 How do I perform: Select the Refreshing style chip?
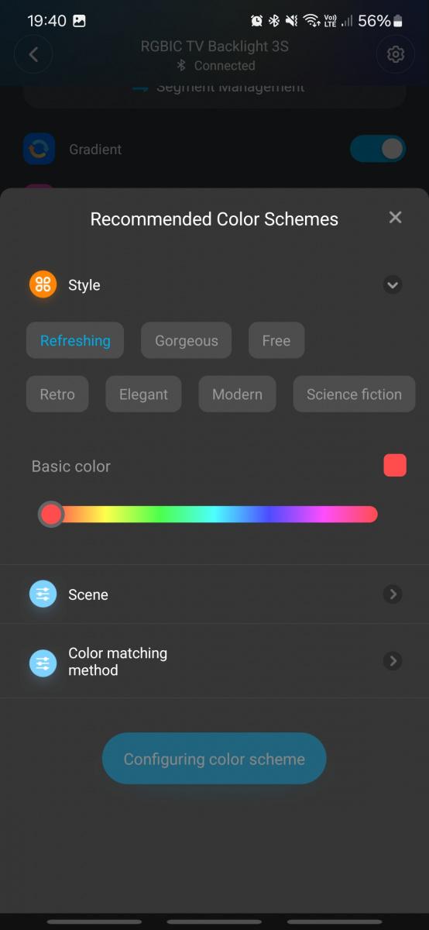(75, 340)
